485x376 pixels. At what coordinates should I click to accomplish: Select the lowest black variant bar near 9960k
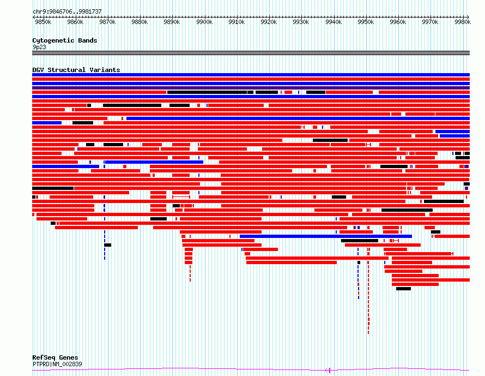pyautogui.click(x=404, y=289)
